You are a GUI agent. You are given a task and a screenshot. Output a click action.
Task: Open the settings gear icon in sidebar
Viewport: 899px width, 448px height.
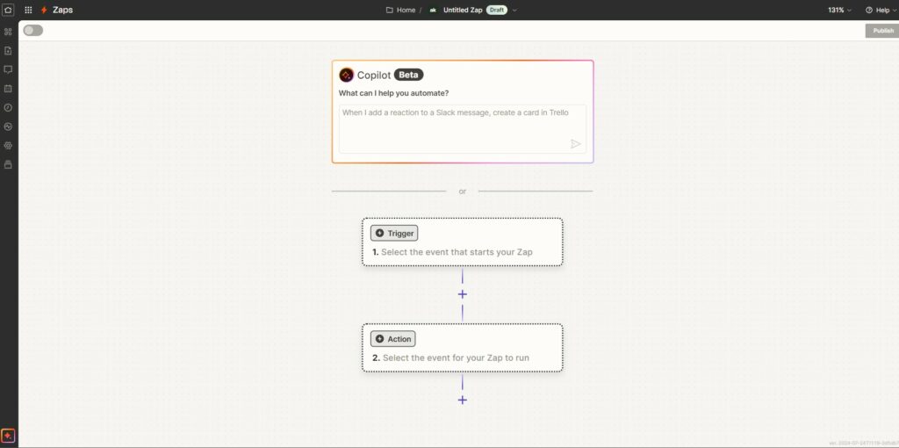(8, 145)
